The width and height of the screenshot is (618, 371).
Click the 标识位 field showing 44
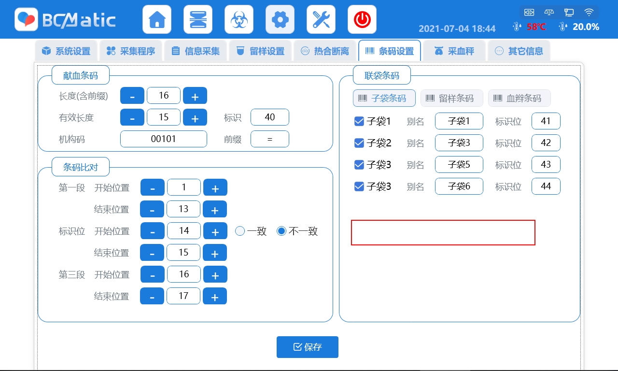pyautogui.click(x=546, y=186)
